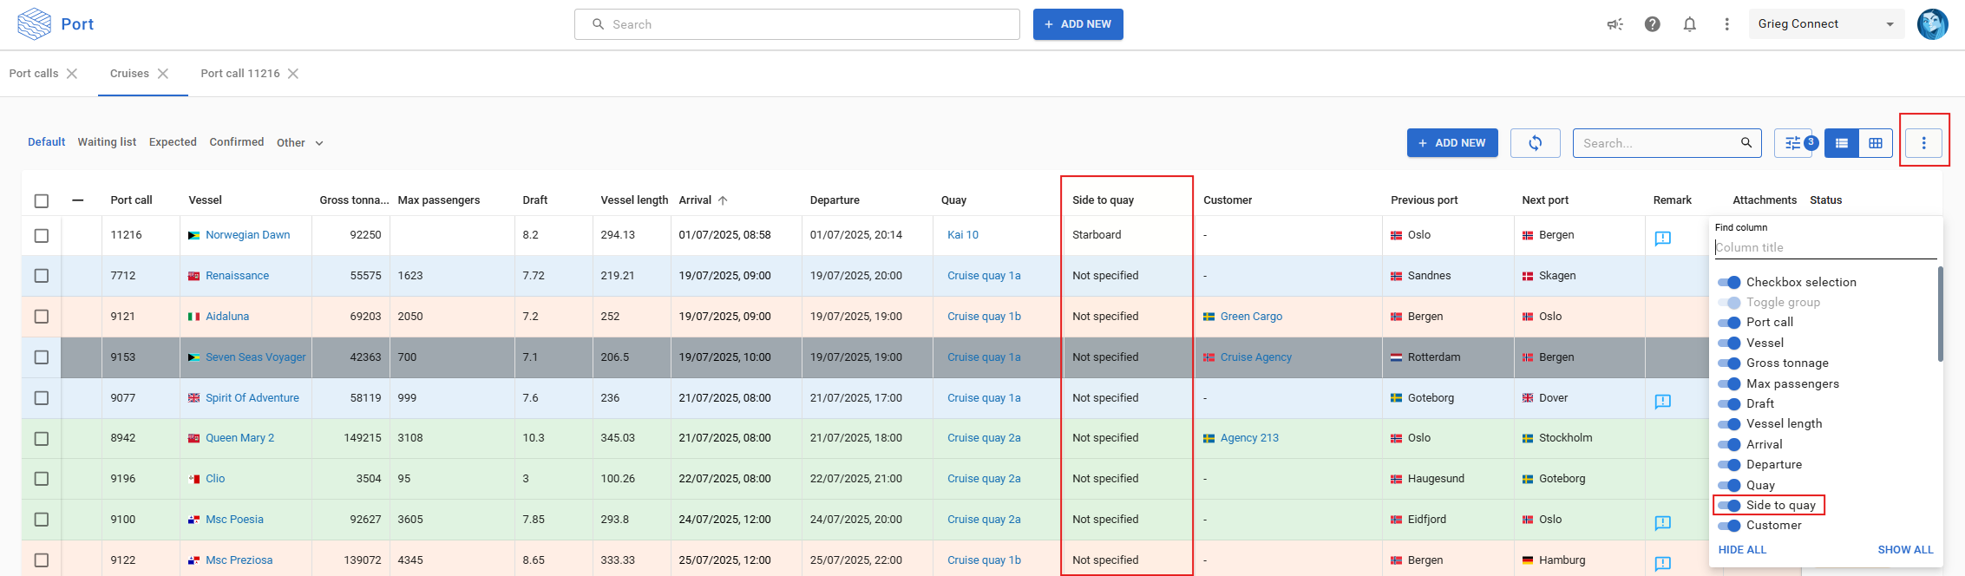Check the row for port call 7712
Screen dimensions: 1965x576
pos(42,276)
